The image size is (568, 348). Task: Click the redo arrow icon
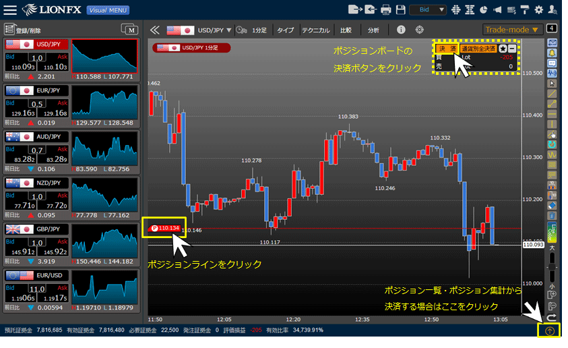click(x=552, y=318)
